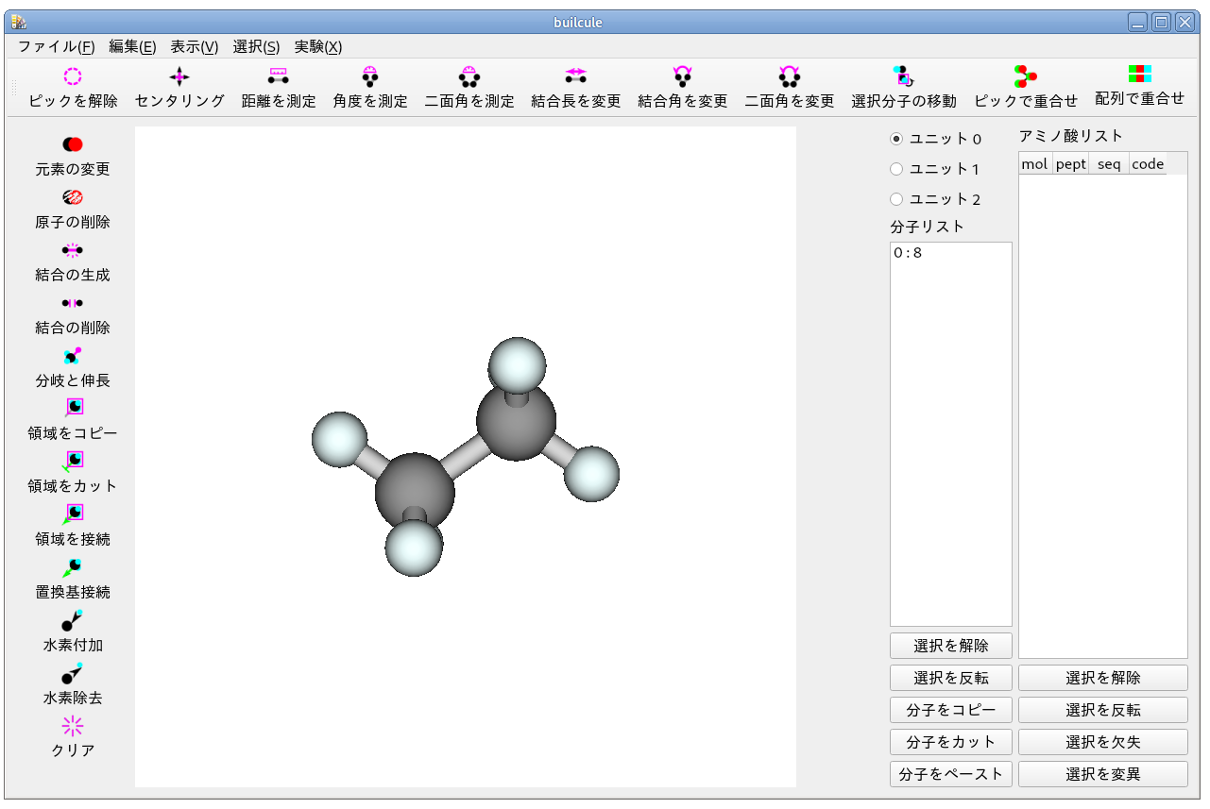Choose the 分岐と伸長 branch and extend tool

(73, 357)
